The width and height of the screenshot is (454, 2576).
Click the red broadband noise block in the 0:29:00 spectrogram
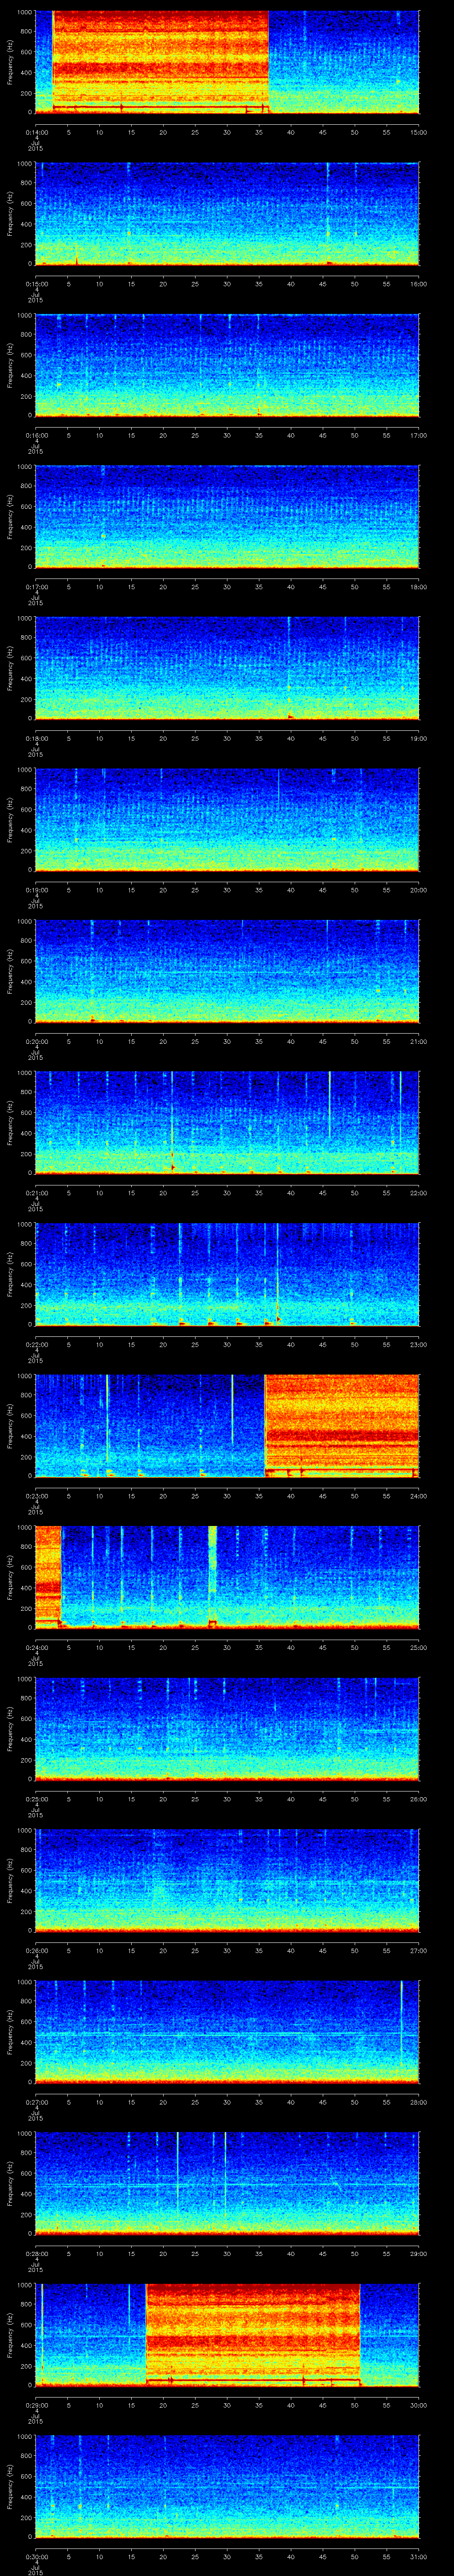coord(254,2334)
